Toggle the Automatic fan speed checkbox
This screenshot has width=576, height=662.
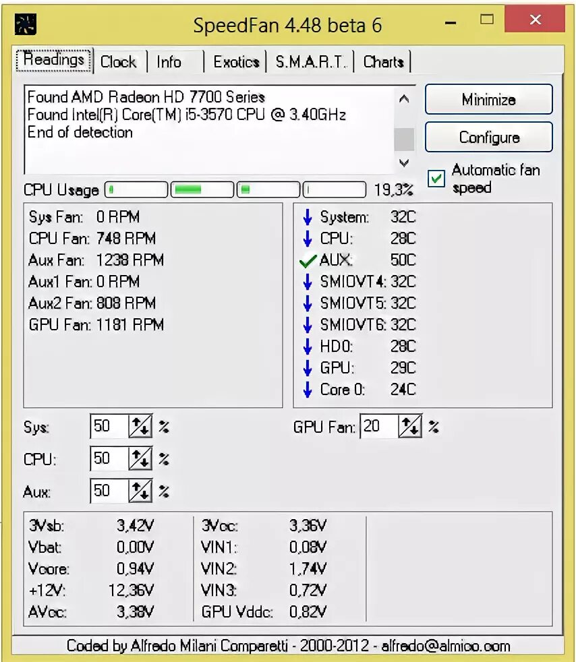(x=436, y=179)
